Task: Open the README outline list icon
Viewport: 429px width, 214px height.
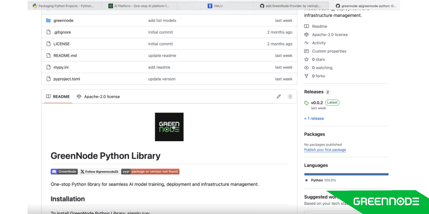Action: (290, 96)
